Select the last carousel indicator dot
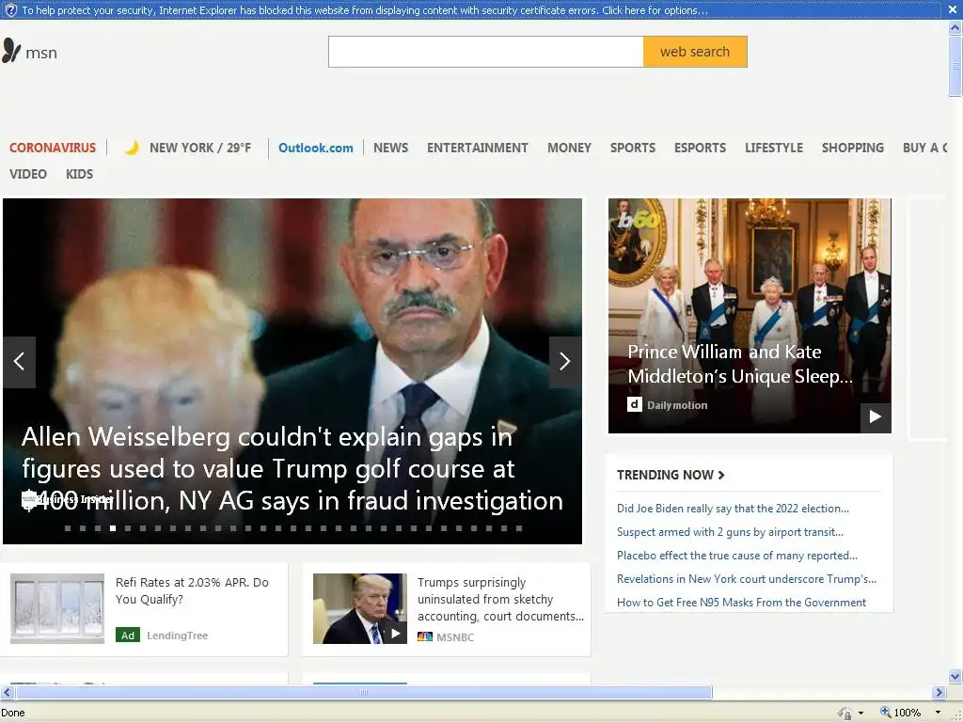This screenshot has height=722, width=963. [519, 528]
